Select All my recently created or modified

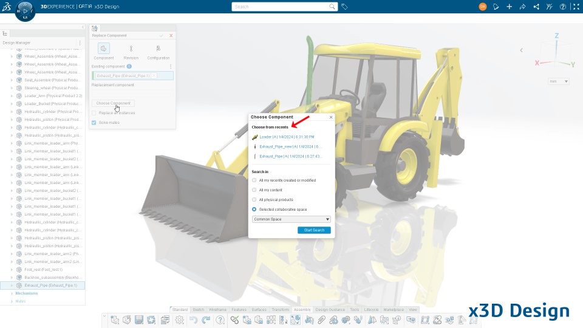[x=254, y=180]
